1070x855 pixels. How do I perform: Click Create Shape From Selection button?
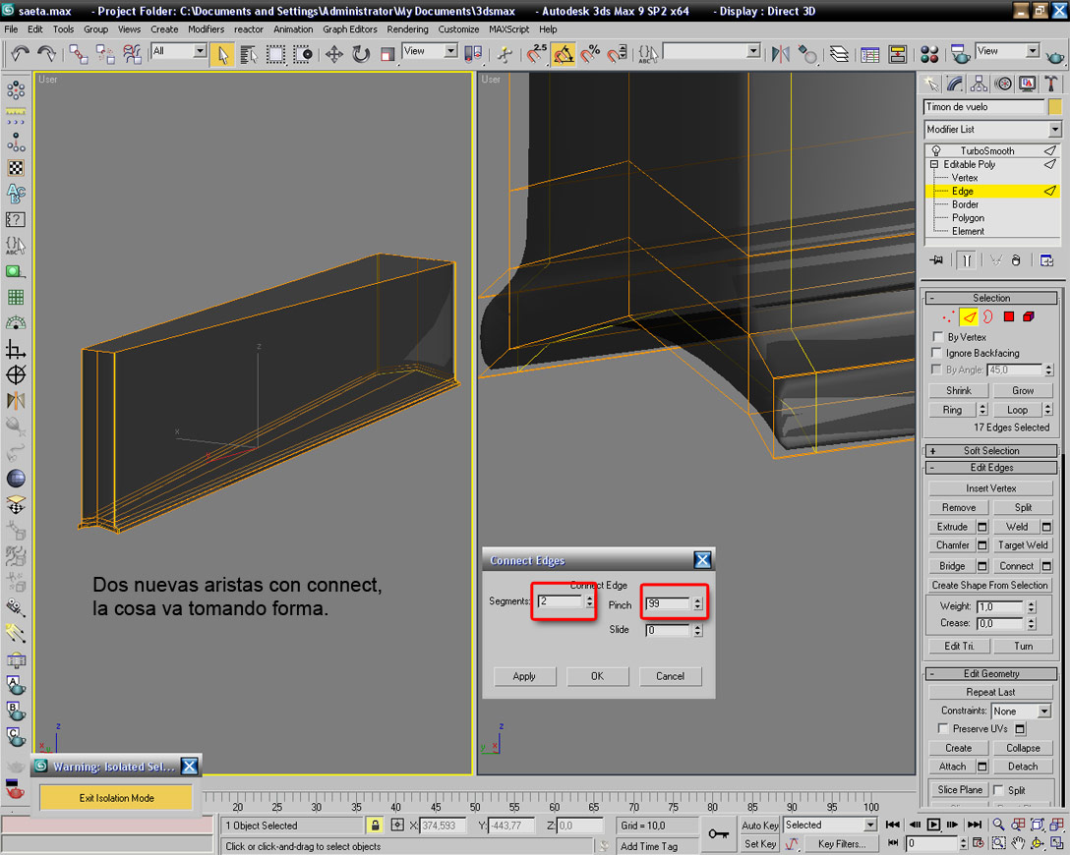(989, 585)
